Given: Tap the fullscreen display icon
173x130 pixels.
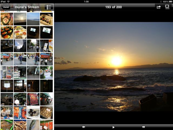Looking at the screenshot, I should pos(167,7).
